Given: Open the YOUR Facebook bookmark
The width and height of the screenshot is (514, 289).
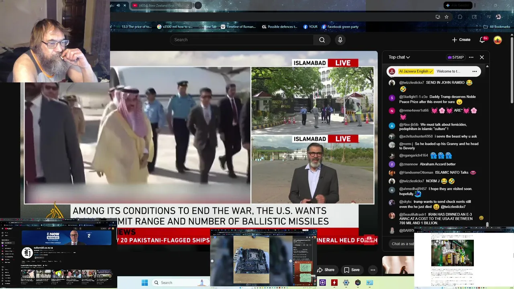Looking at the screenshot, I should click(x=310, y=27).
